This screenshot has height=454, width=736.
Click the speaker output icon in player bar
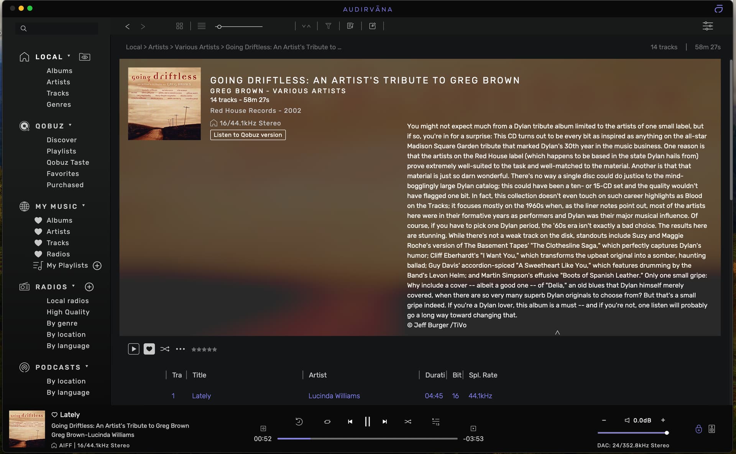(x=712, y=429)
